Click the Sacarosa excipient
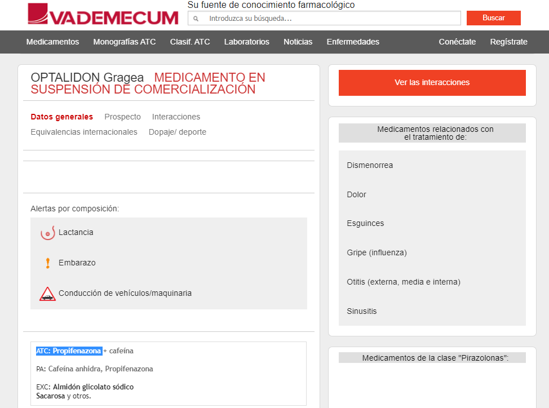Screen dimensions: 549x408 click(50, 396)
